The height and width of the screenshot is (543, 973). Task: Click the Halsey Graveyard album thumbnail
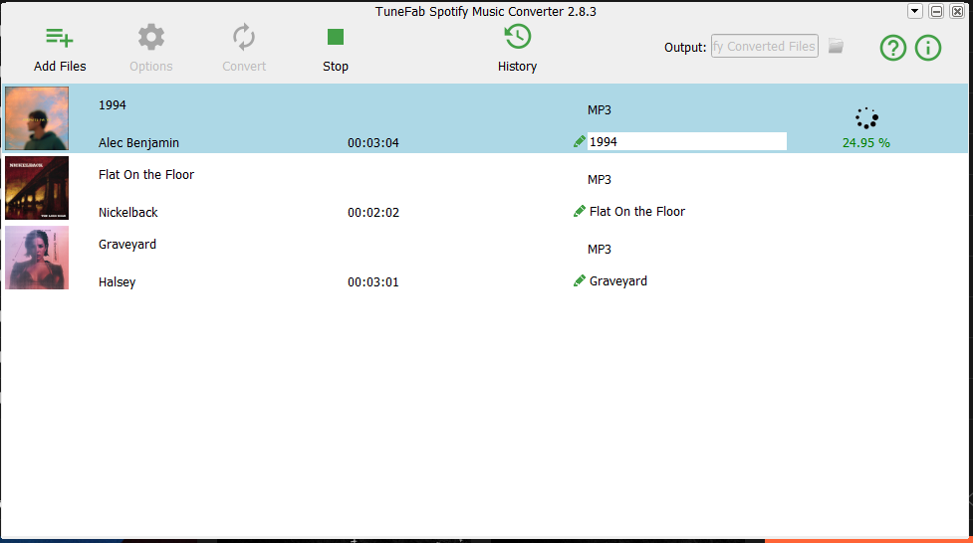(x=37, y=258)
